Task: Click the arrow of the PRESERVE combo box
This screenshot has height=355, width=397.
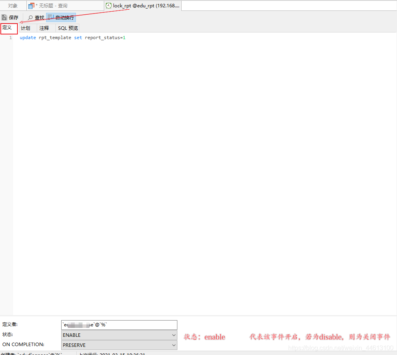Action: (174, 345)
